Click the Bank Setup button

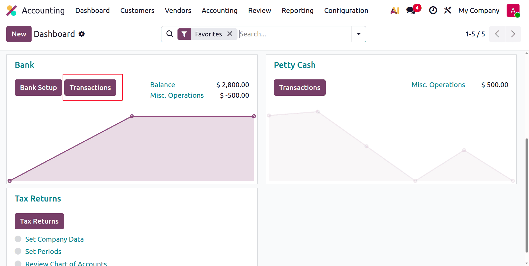(x=38, y=87)
